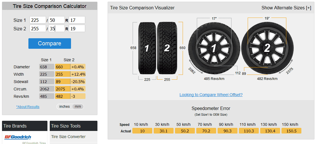Click the BFGoodrich brand logo

point(18,137)
